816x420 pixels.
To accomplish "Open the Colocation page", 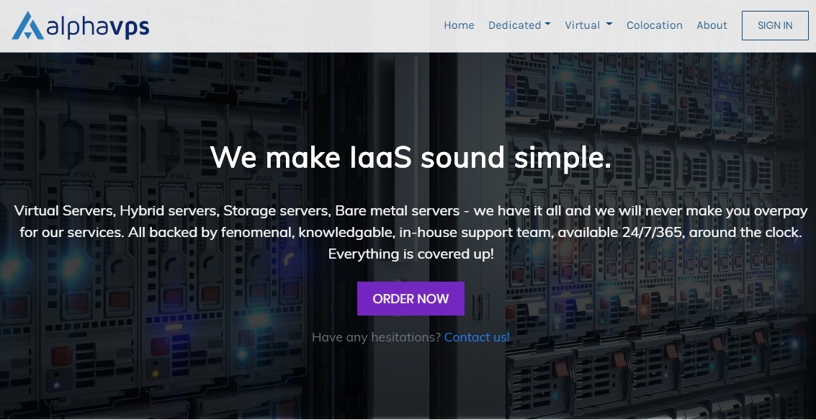I will tap(654, 25).
